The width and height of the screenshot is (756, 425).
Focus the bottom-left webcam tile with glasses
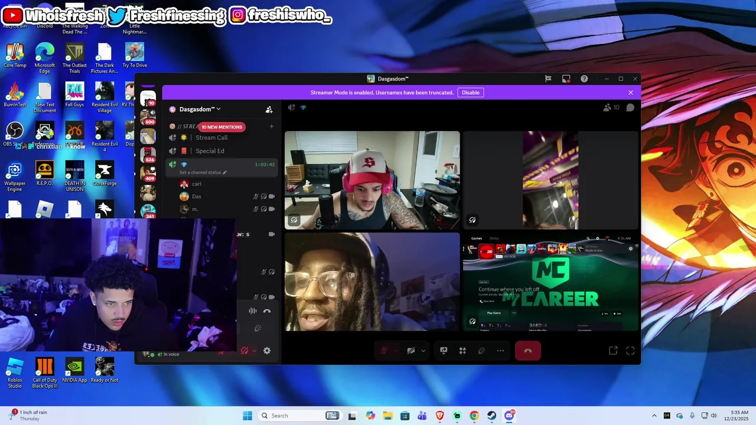[372, 282]
